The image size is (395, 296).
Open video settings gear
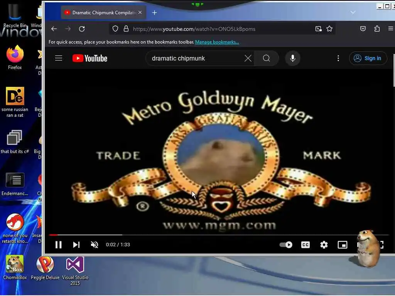click(324, 245)
